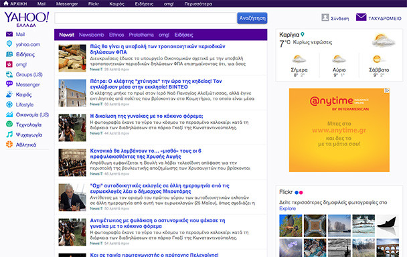
Task: Open Περισσότερα in the top navigation
Action: click(198, 3)
